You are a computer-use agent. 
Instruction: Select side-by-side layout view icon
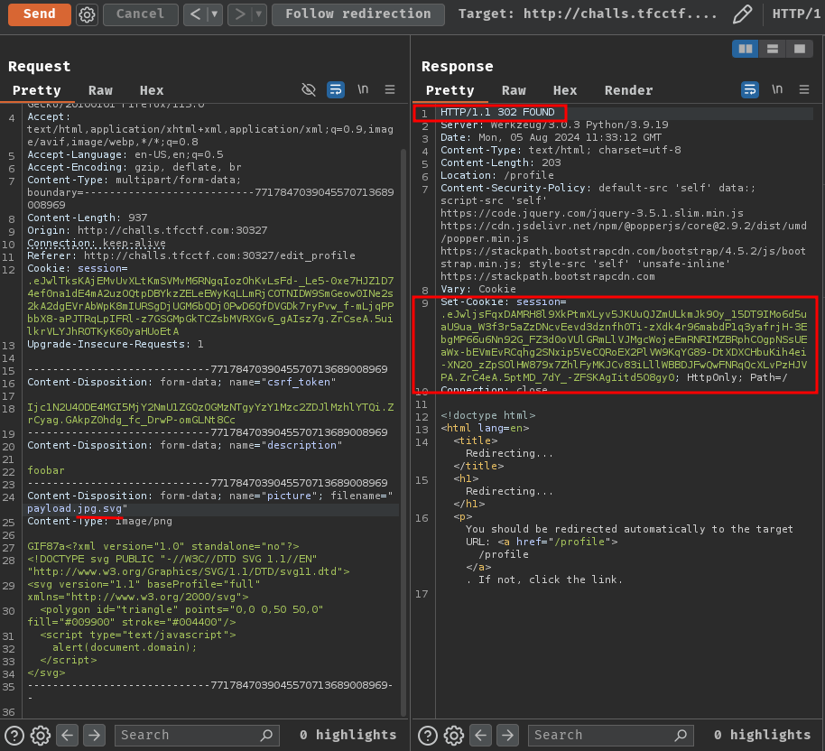tap(745, 49)
